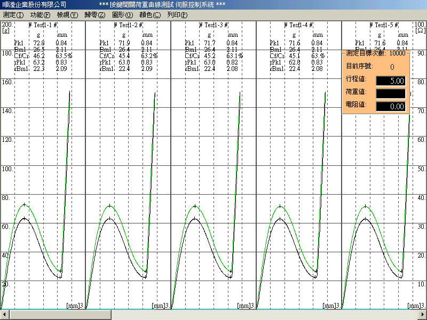
Task: Click the 200. [g] axis label
Action: 7,27
